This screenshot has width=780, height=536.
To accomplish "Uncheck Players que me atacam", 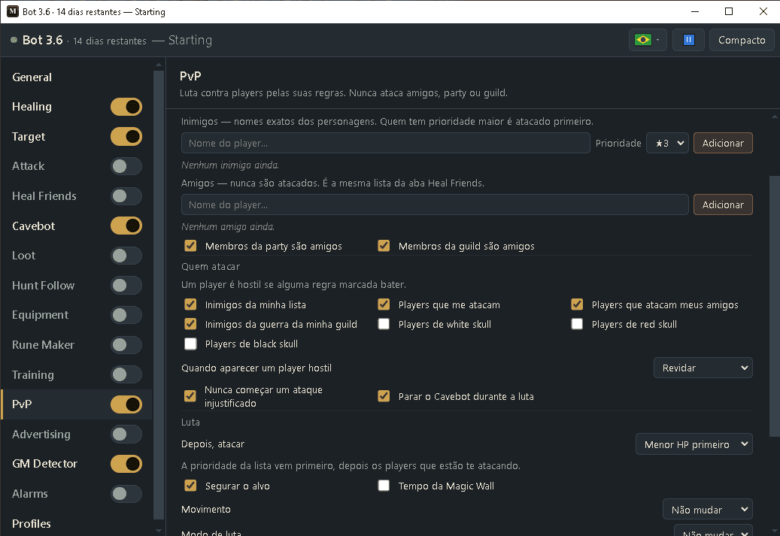I will [384, 304].
